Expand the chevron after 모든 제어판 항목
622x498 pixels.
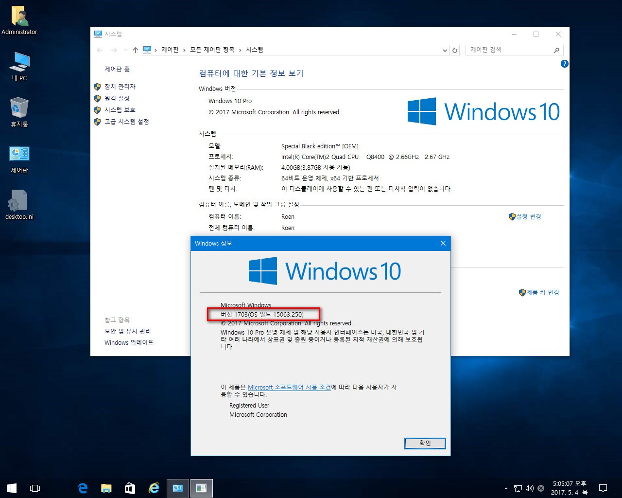click(240, 50)
